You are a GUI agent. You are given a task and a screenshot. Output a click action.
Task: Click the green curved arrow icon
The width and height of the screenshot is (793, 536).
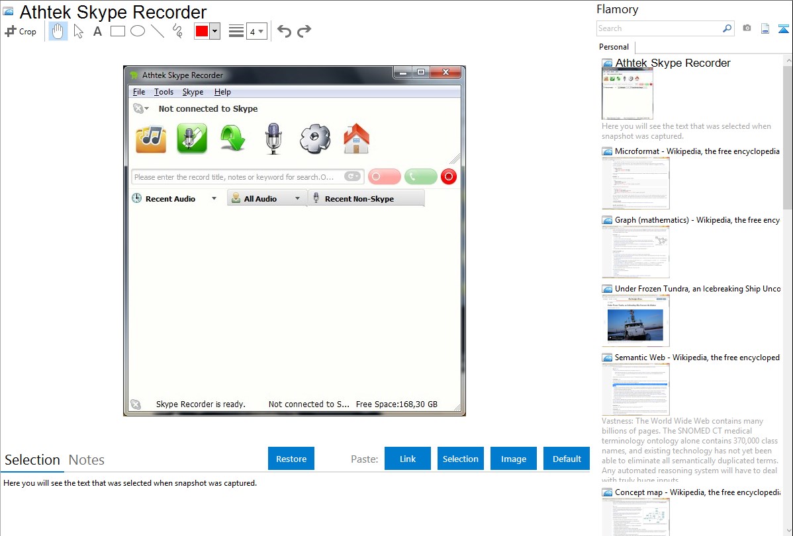point(232,138)
